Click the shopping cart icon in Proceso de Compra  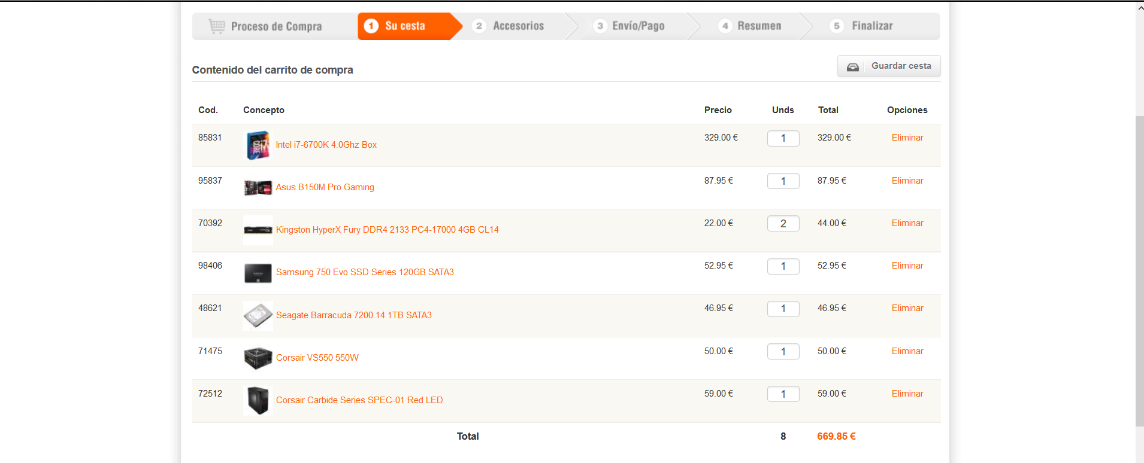pyautogui.click(x=217, y=26)
